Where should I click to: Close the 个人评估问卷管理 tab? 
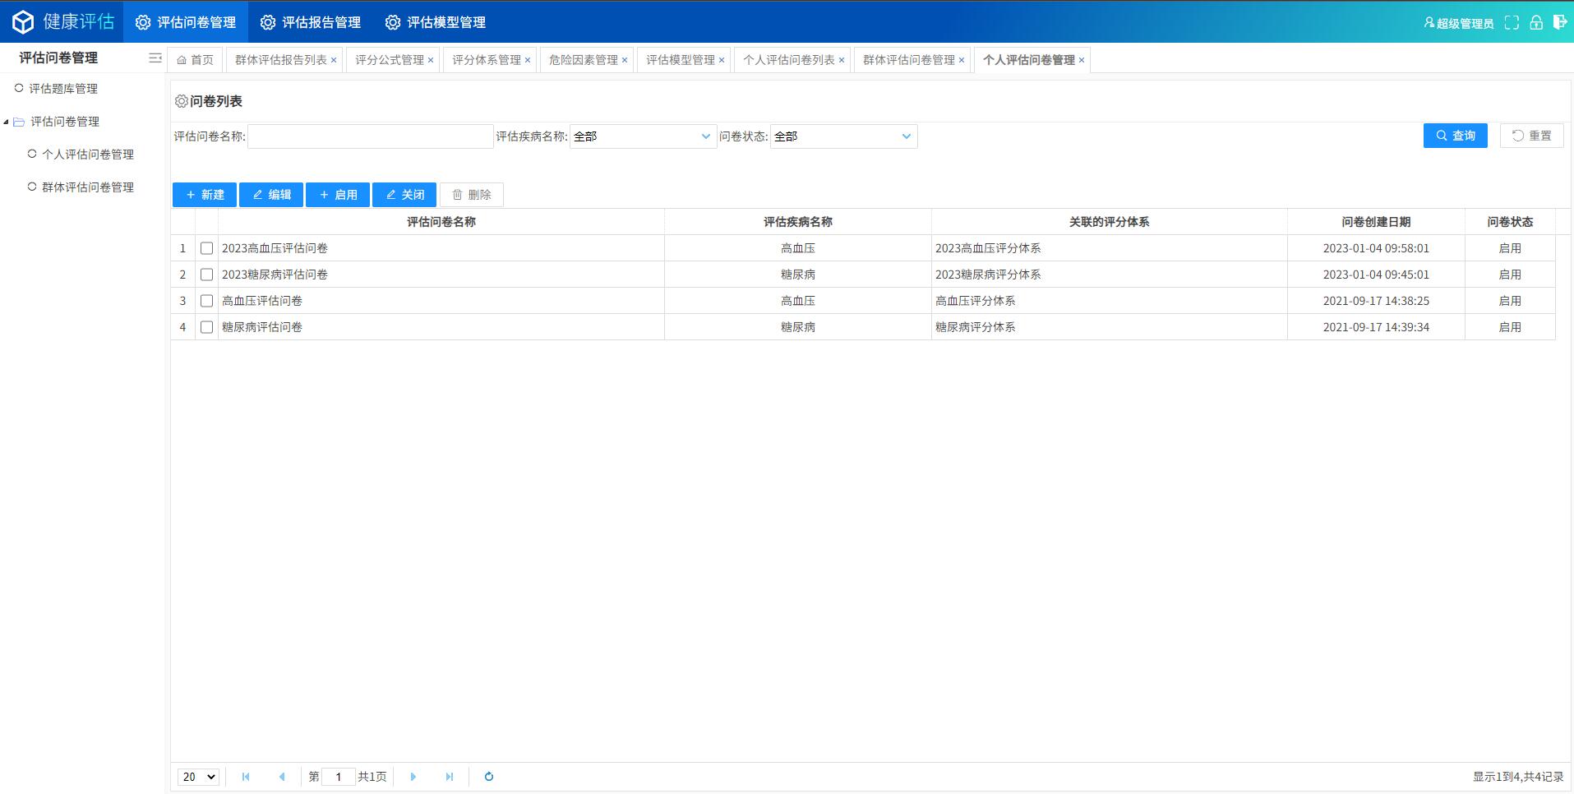point(1082,60)
